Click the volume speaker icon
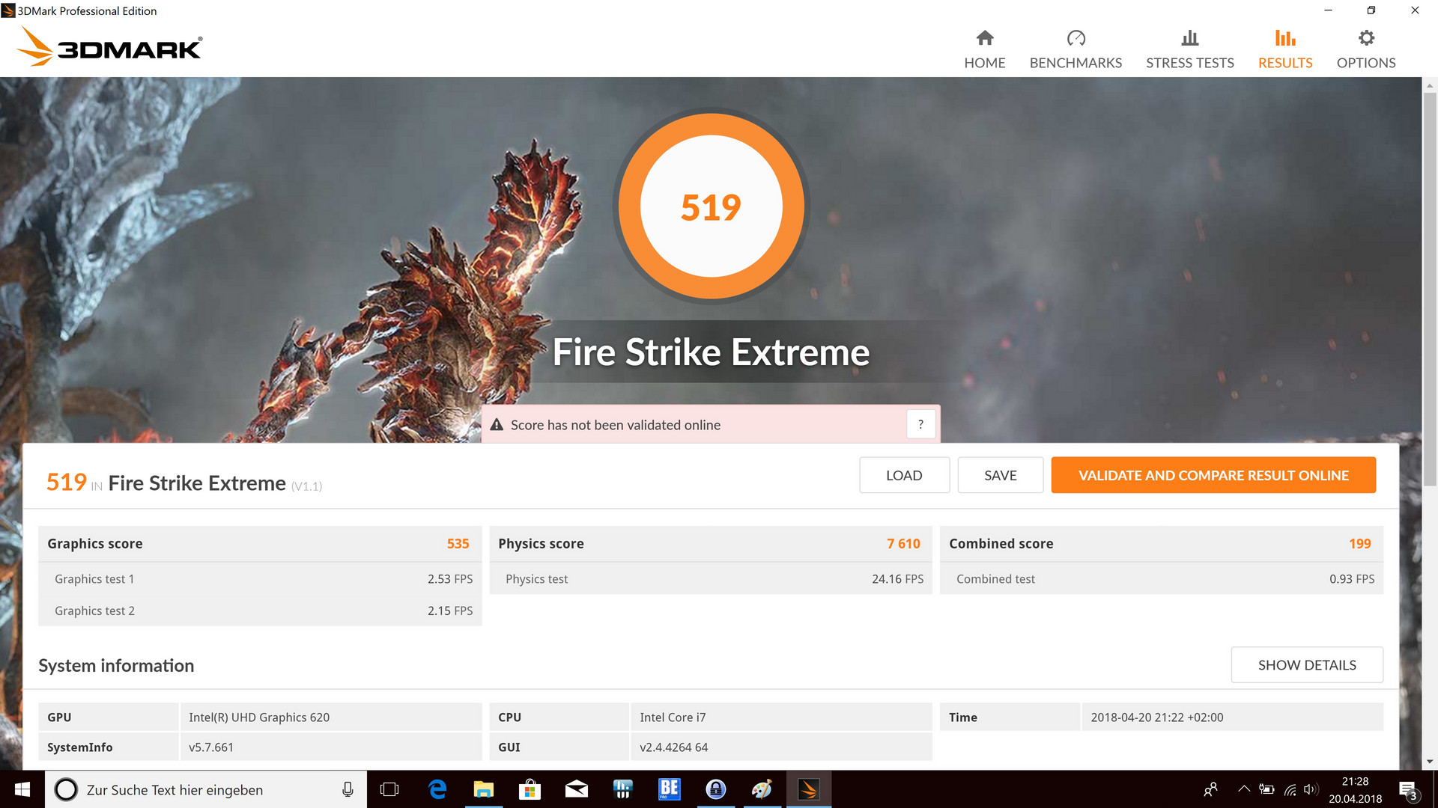This screenshot has height=808, width=1438. coord(1311,789)
